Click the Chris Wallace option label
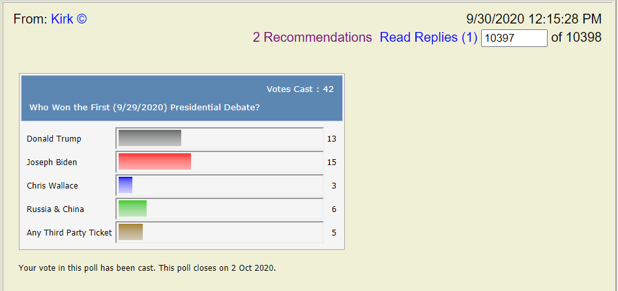The width and height of the screenshot is (618, 291). (52, 186)
